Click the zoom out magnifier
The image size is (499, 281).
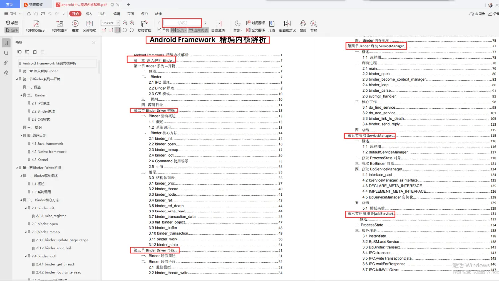pos(125,23)
